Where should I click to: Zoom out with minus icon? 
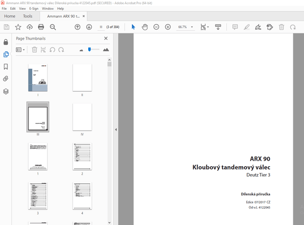pyautogui.click(x=156, y=27)
